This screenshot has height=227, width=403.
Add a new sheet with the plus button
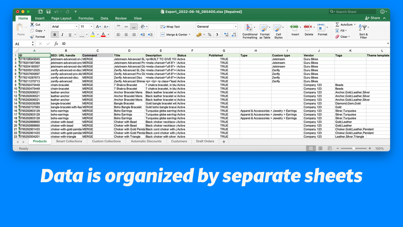[224, 141]
